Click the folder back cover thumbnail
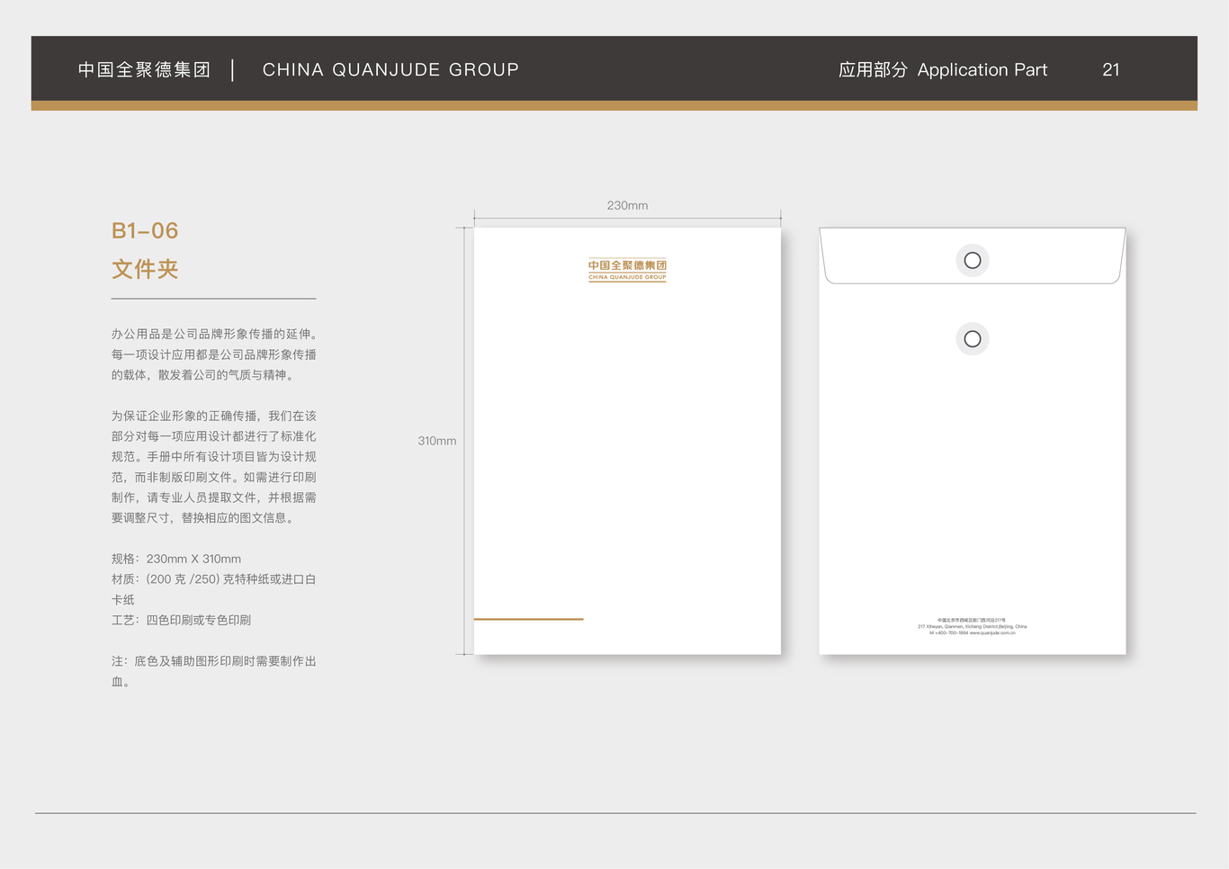Viewport: 1229px width, 869px height. tap(973, 441)
